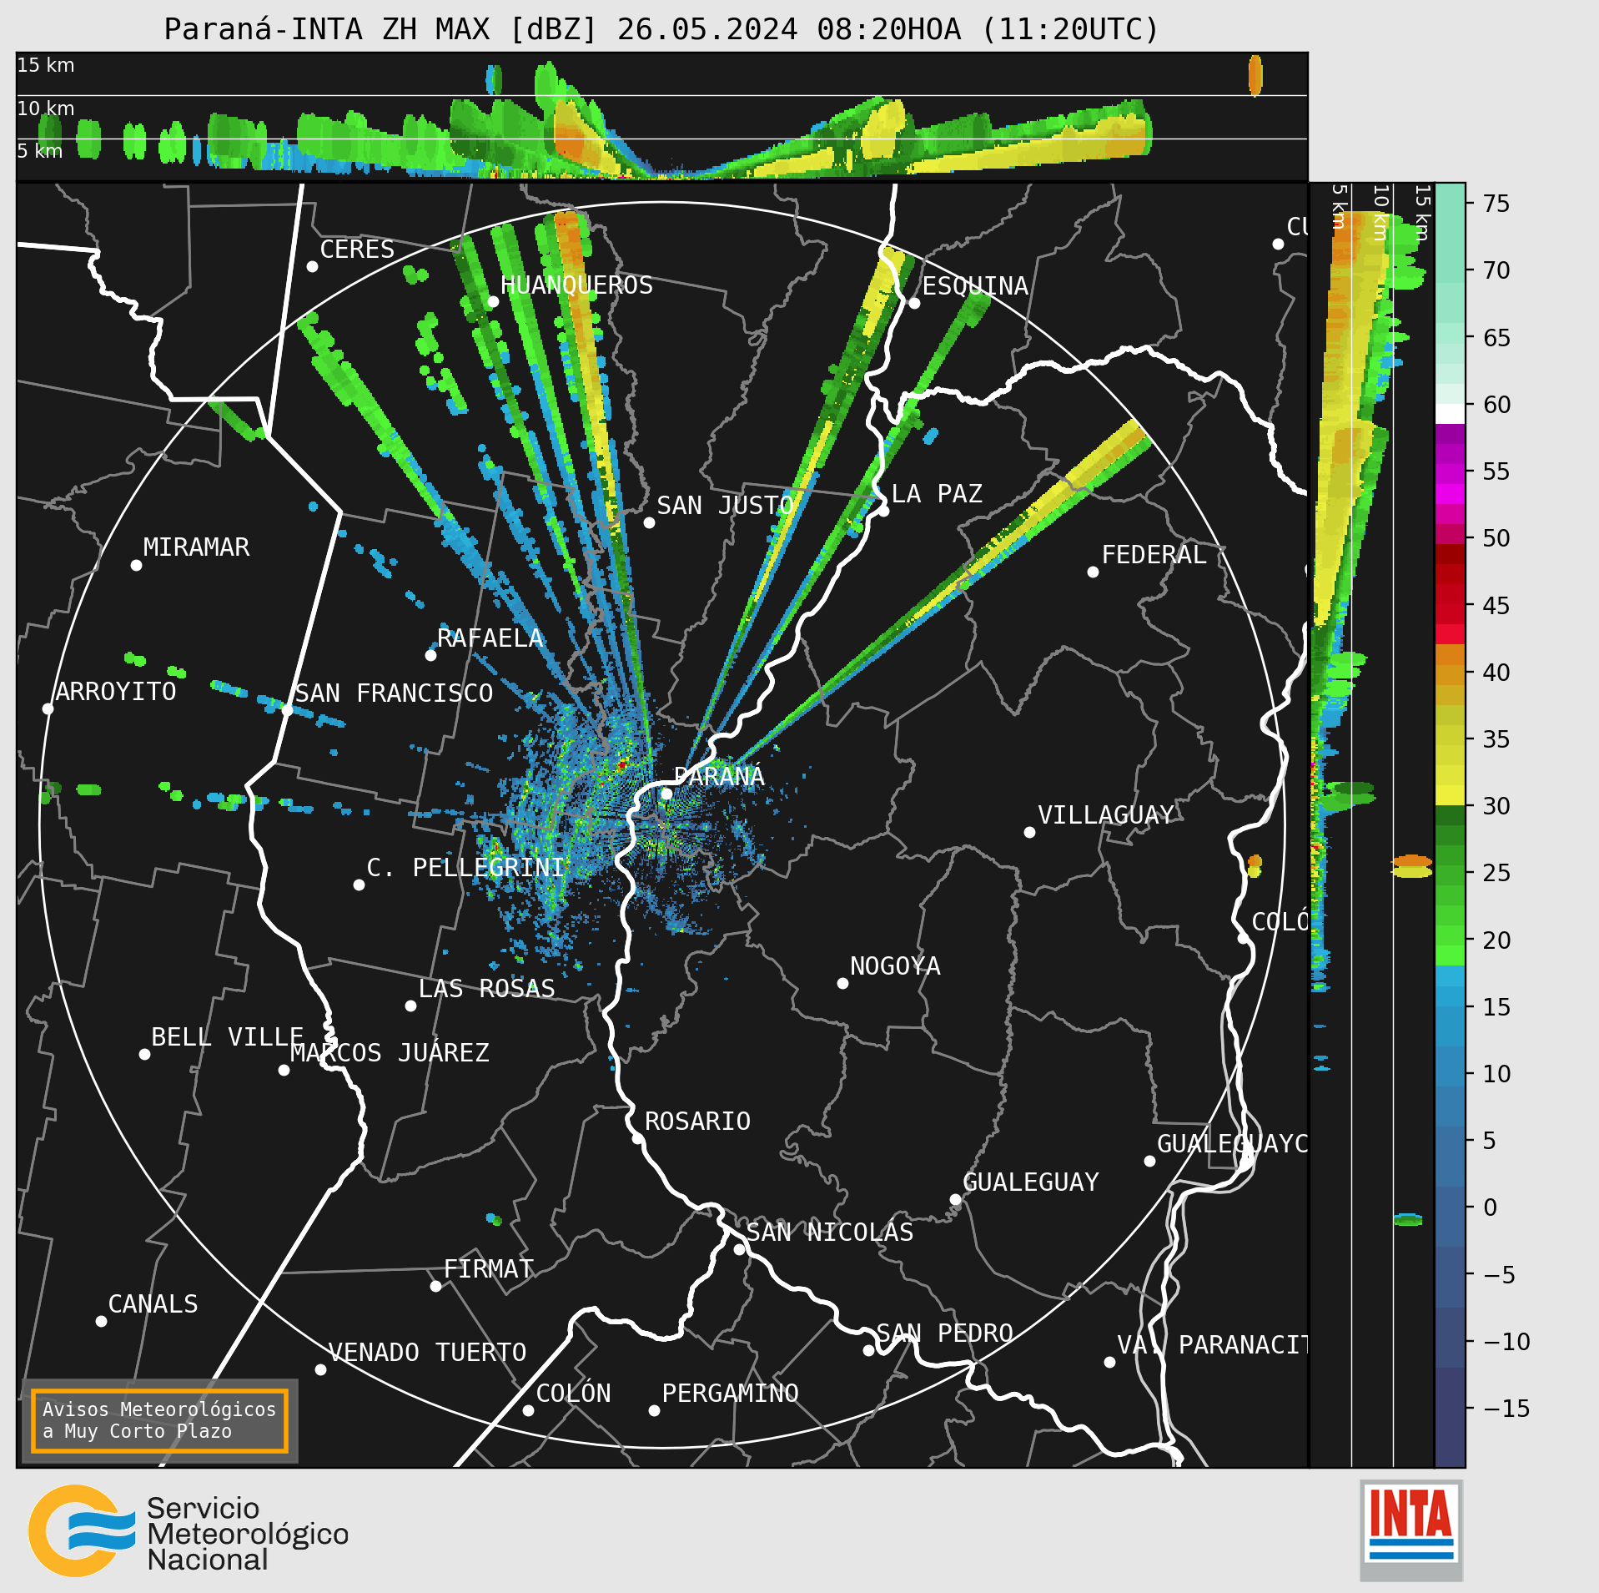Click the MIRAMAR label
This screenshot has width=1599, height=1593.
[x=196, y=547]
